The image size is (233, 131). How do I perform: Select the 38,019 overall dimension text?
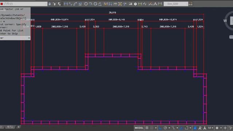(x=112, y=13)
